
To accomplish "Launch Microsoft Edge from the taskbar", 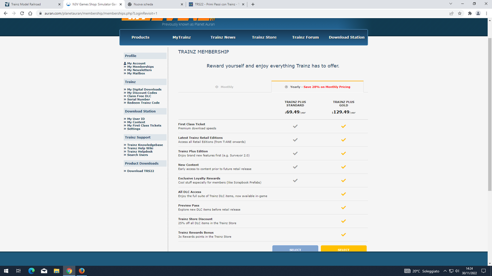I will click(x=31, y=271).
